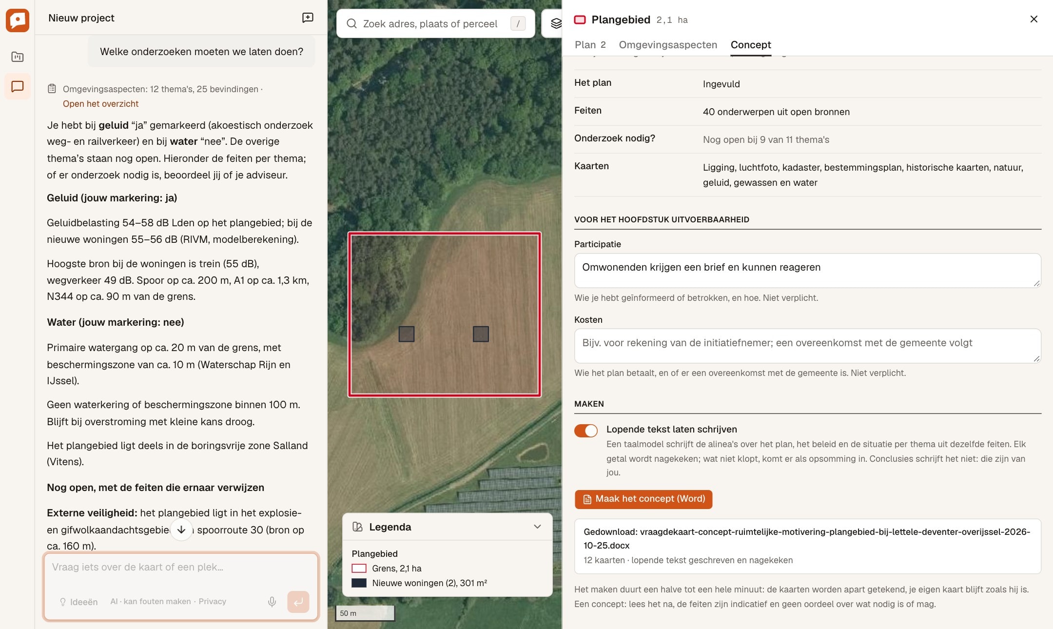The height and width of the screenshot is (629, 1053).
Task: Focus the chat input field
Action: pyautogui.click(x=181, y=568)
